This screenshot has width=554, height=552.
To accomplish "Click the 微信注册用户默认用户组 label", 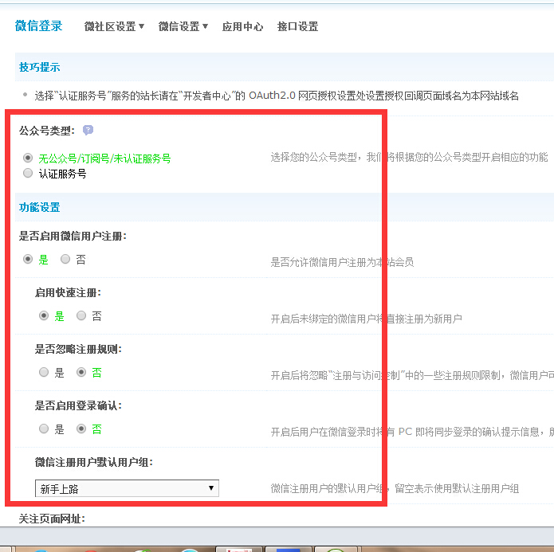I will [x=93, y=462].
